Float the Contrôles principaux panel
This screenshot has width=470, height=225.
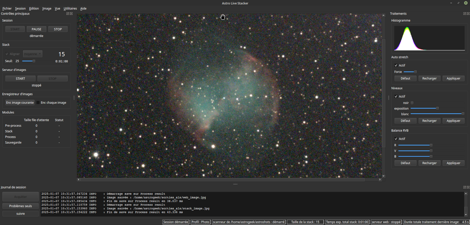[68, 14]
